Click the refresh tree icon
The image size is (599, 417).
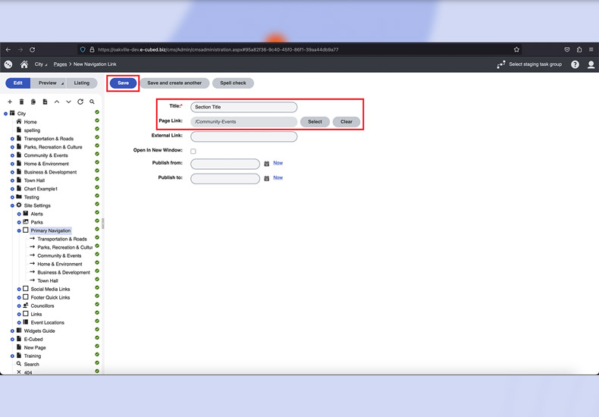tap(80, 102)
